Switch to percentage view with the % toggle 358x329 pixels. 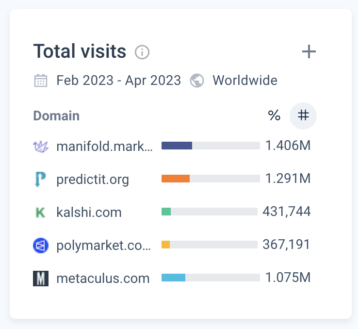(274, 115)
